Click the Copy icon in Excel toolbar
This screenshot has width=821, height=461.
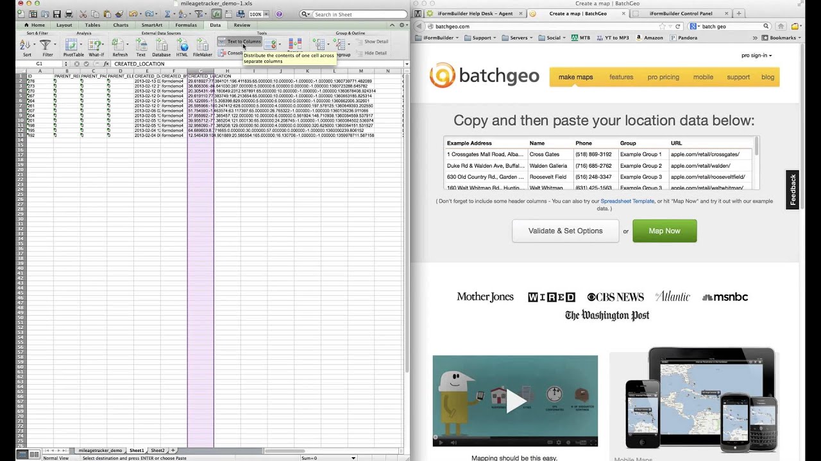click(95, 14)
